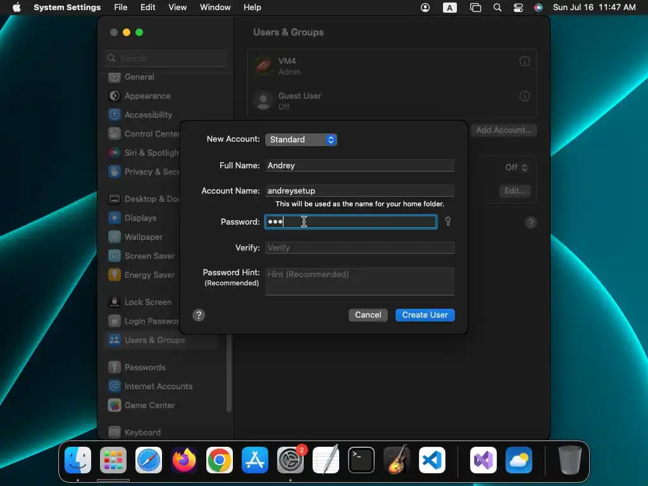Click the sidebar scrollbar

coord(229,372)
